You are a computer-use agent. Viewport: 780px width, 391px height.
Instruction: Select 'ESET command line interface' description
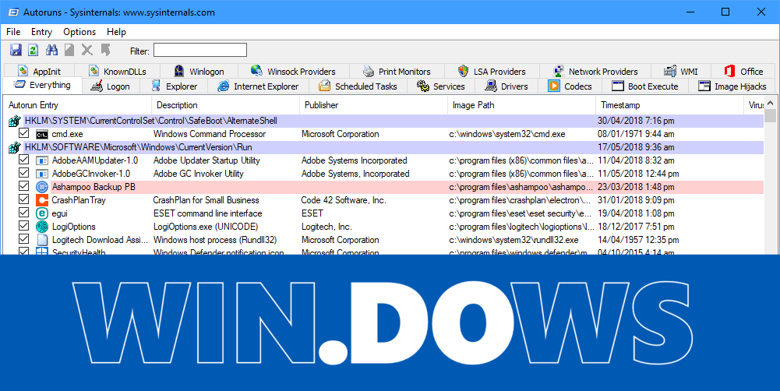pos(207,213)
